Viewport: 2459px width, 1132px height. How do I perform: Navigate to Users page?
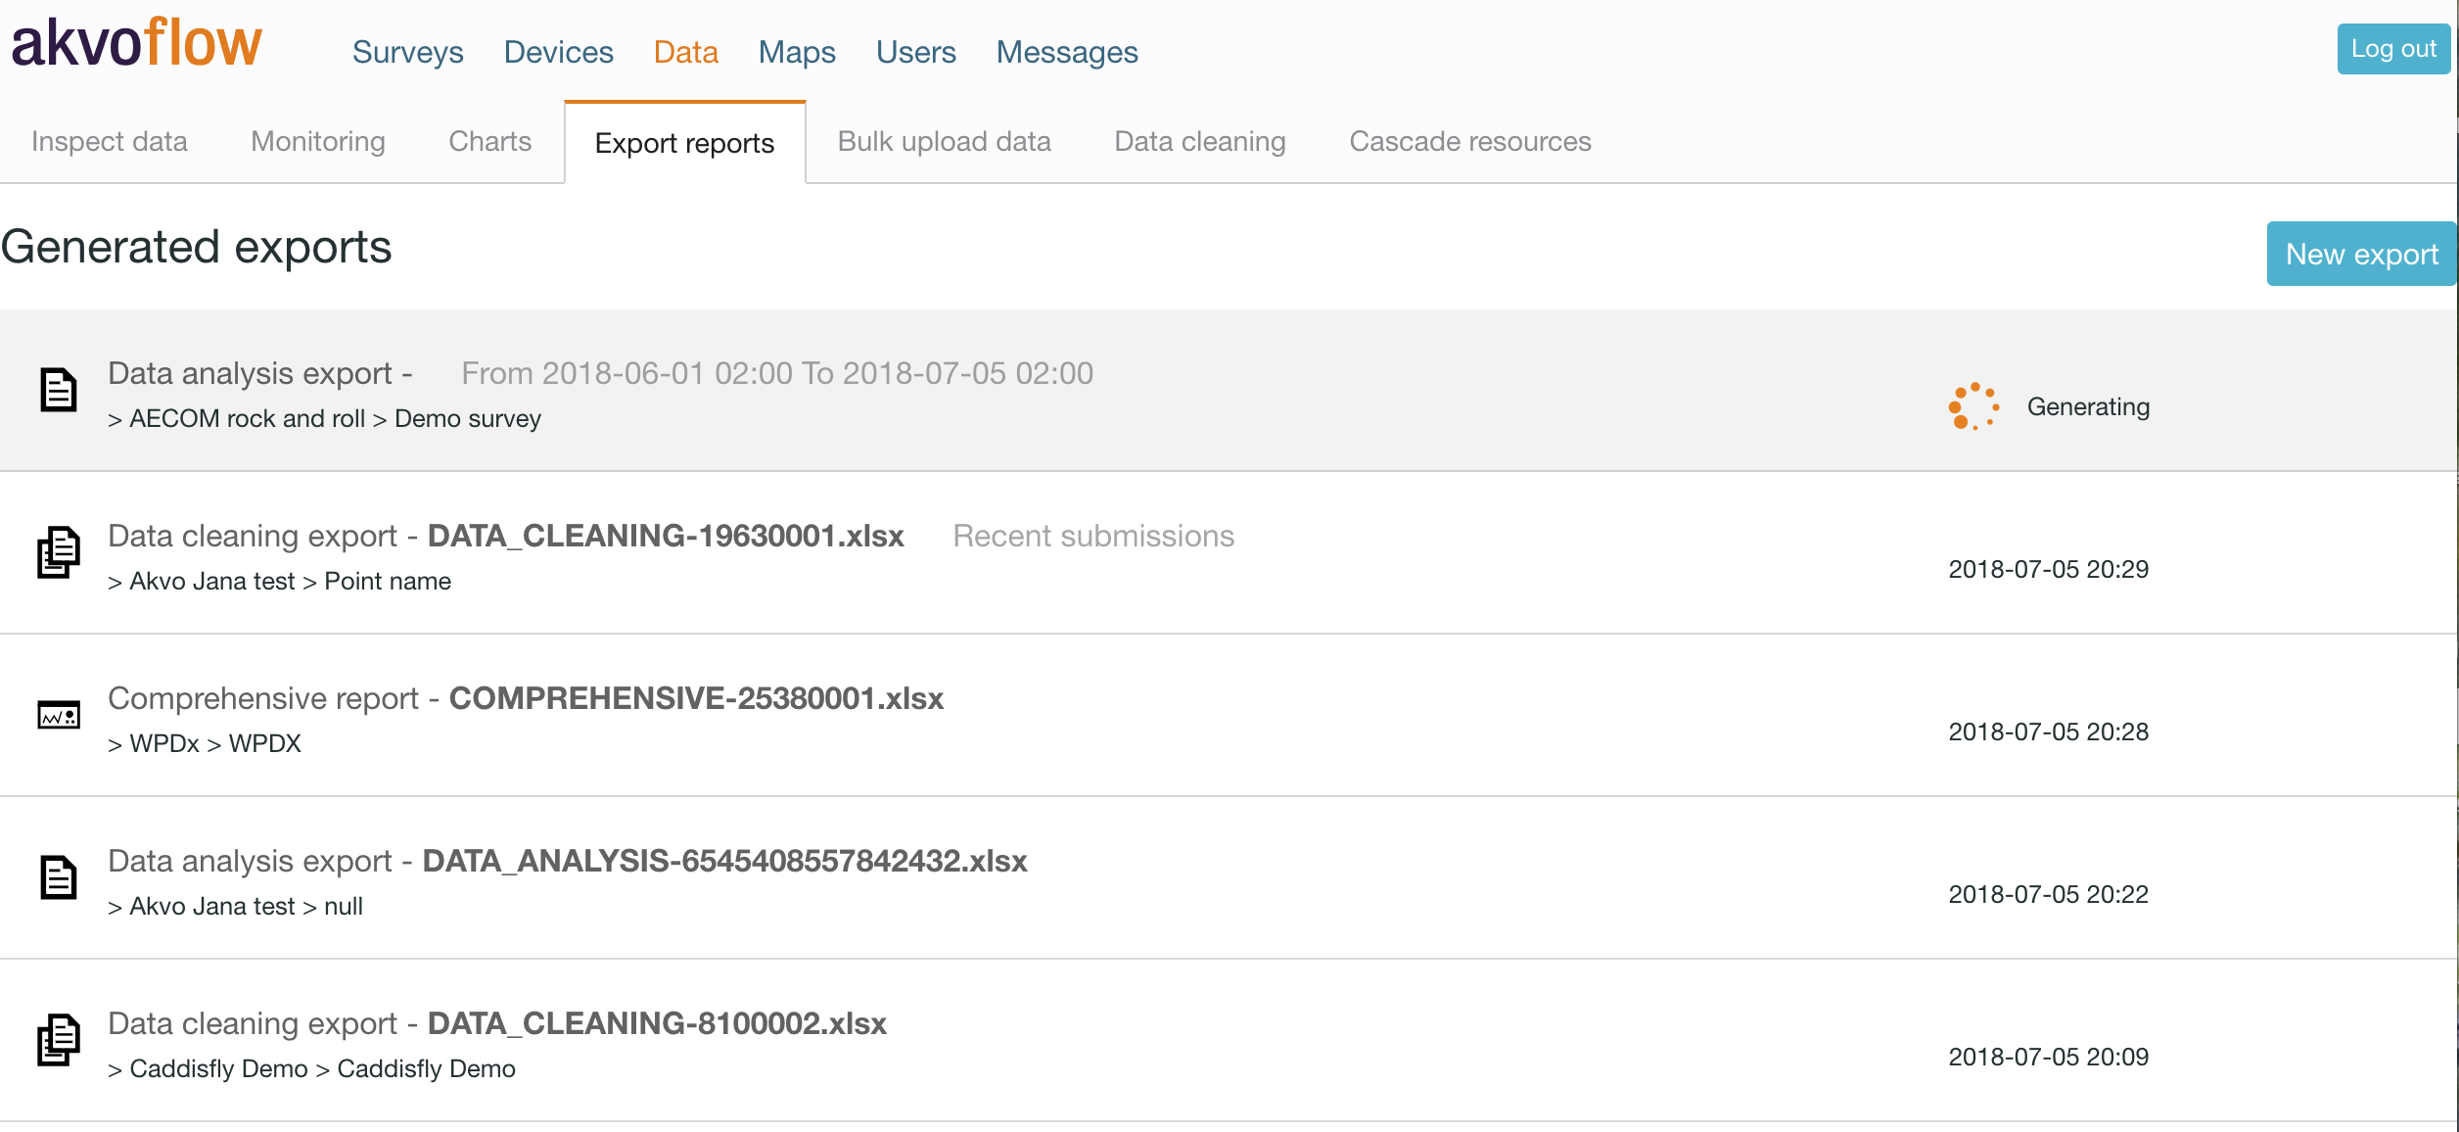tap(915, 52)
